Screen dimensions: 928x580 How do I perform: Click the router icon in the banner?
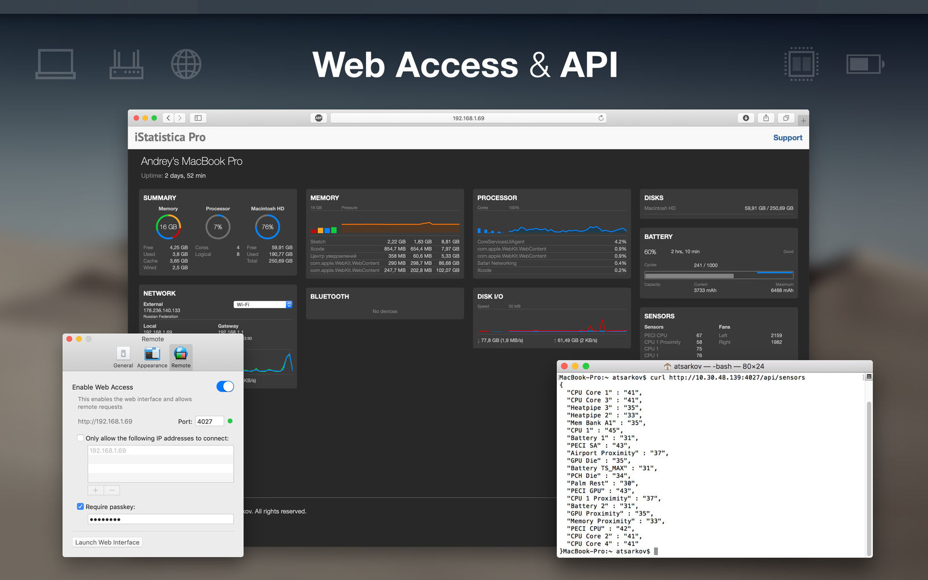126,64
